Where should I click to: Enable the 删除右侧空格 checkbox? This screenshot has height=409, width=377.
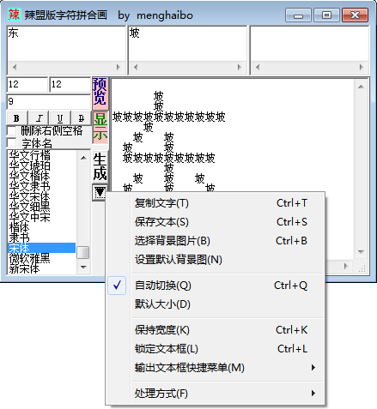(x=12, y=131)
